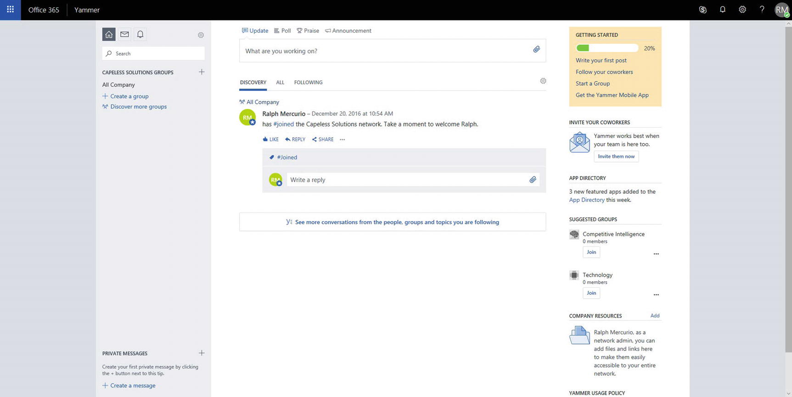Viewport: 792px width, 397px height.
Task: Join the Technology group
Action: [591, 293]
